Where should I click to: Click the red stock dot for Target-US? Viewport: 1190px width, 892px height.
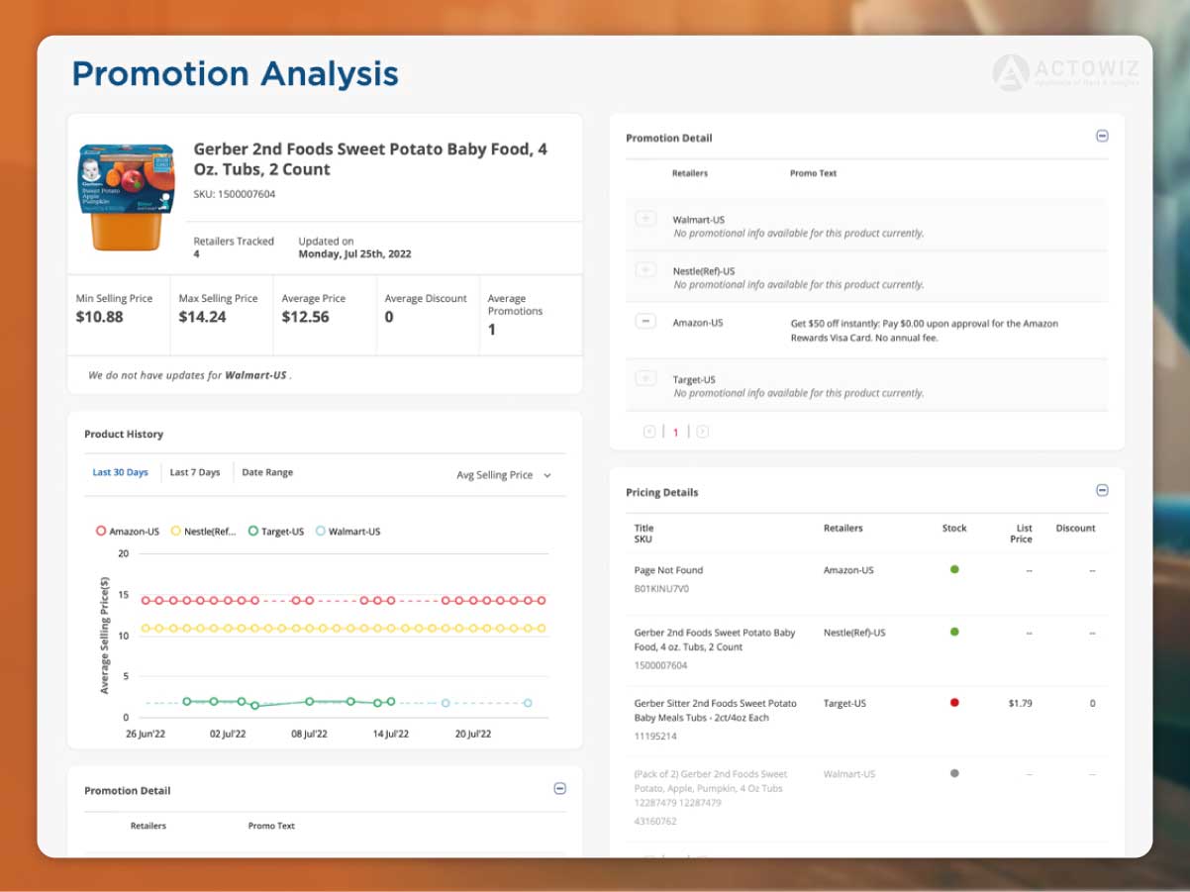point(954,702)
